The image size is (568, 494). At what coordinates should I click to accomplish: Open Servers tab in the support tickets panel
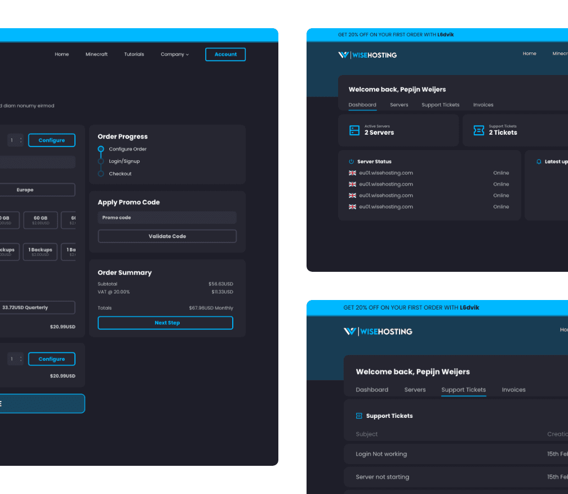tap(415, 390)
